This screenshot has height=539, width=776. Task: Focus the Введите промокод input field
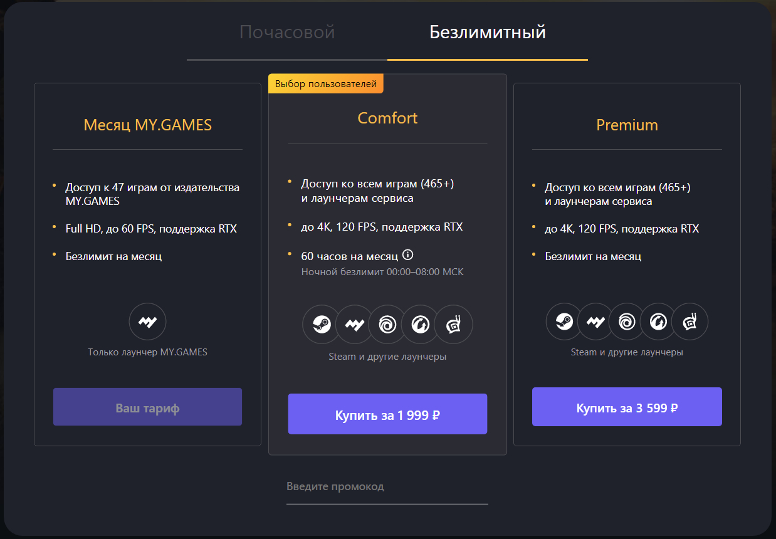[387, 487]
